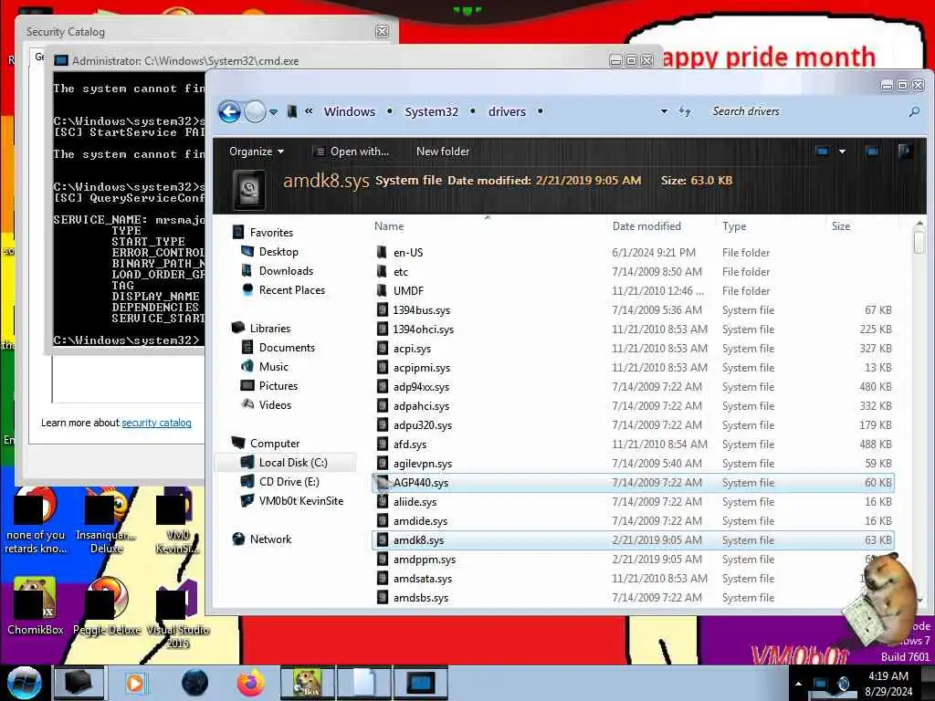Open Downloads in the navigation pane
This screenshot has height=701, width=935.
(286, 270)
